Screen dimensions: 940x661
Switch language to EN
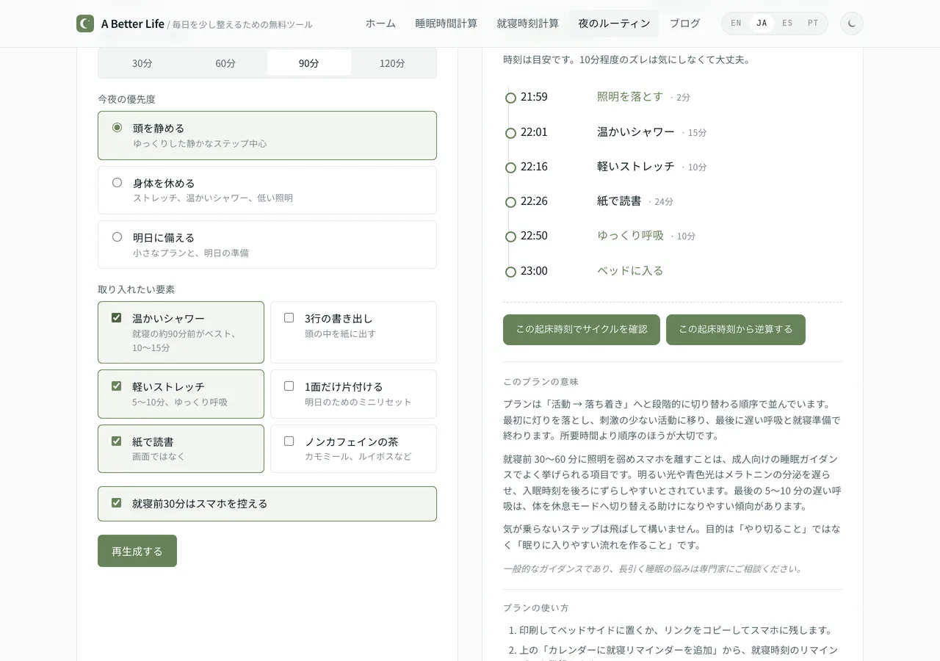[x=736, y=24]
